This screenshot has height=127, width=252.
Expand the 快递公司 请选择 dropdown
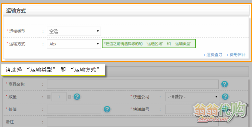(192, 97)
